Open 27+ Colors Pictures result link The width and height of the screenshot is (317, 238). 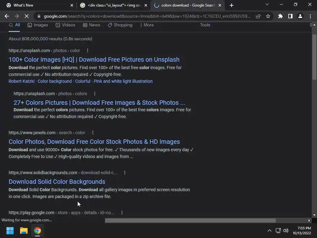click(99, 103)
